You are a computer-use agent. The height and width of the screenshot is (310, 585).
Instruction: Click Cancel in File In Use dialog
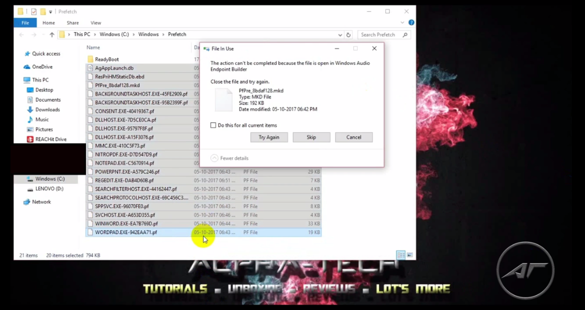point(353,137)
